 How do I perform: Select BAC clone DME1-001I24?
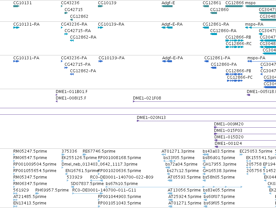228,144
